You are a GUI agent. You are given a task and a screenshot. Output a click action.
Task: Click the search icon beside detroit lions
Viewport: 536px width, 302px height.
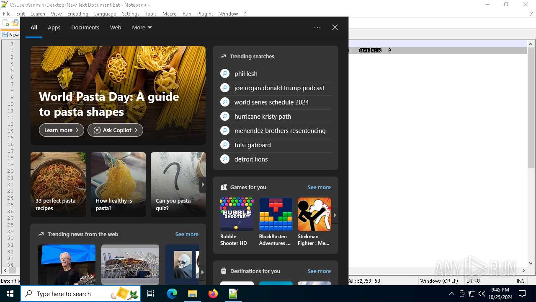pos(225,159)
